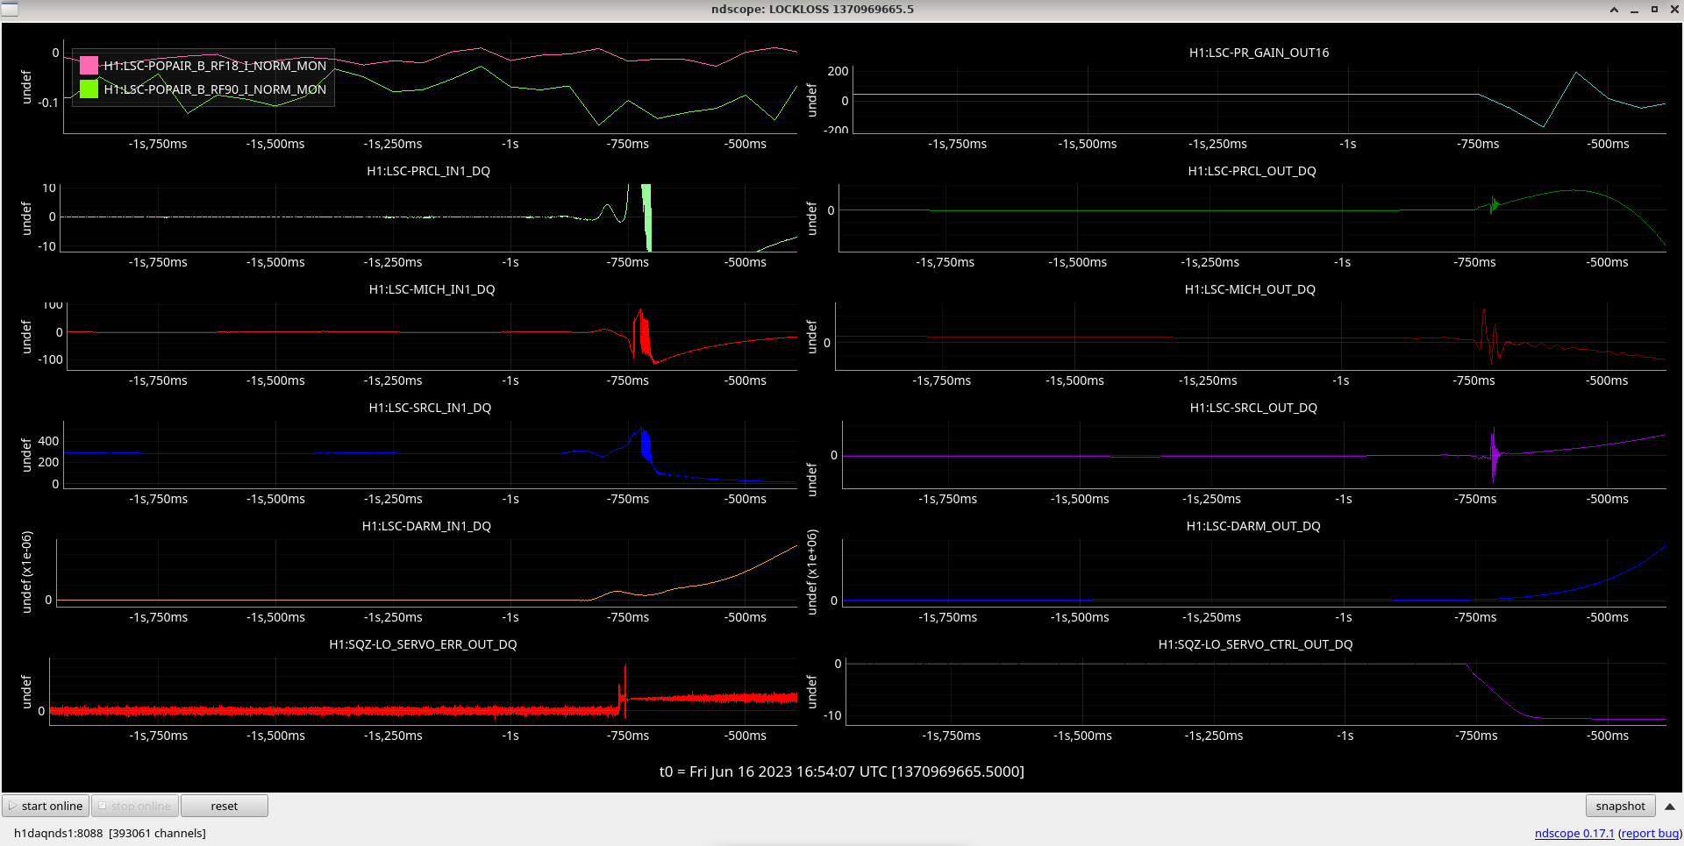
Task: Shade window with the up-caret title button
Action: click(x=1614, y=10)
